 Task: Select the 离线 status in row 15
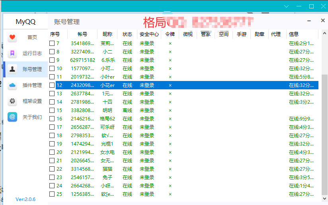pyautogui.click(x=127, y=110)
